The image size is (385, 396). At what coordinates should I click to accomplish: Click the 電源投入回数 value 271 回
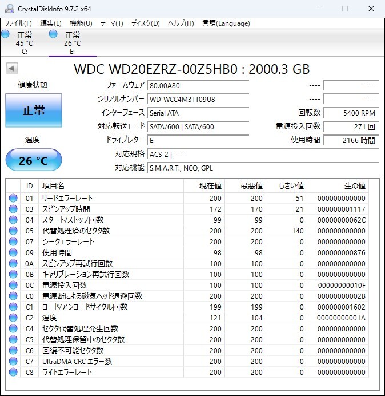pos(351,126)
